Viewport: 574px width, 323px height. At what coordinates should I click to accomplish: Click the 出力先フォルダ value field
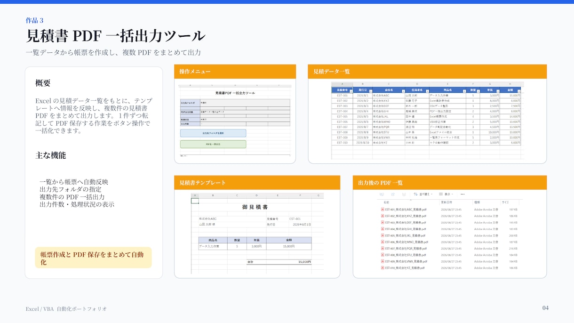(245, 103)
